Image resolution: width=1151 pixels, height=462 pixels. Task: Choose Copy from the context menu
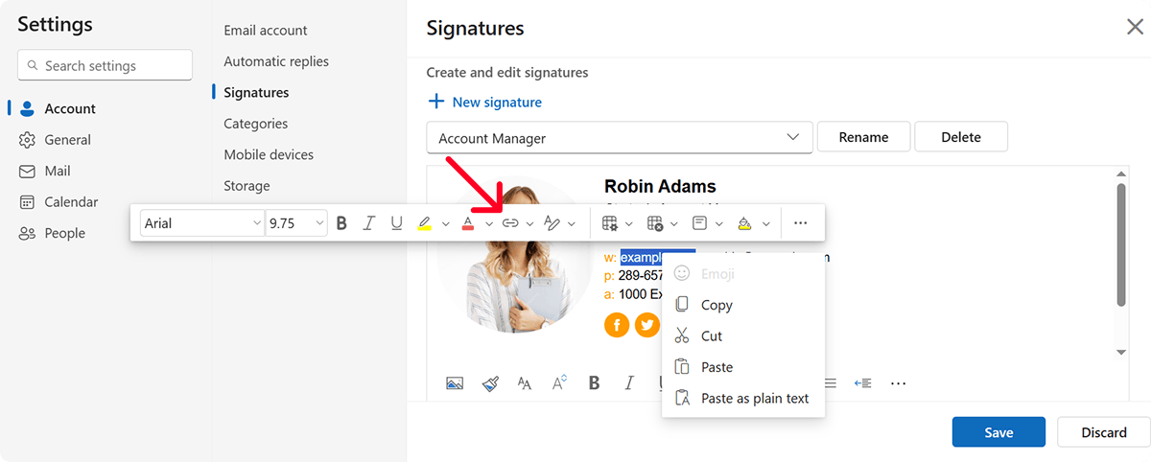pos(743,305)
